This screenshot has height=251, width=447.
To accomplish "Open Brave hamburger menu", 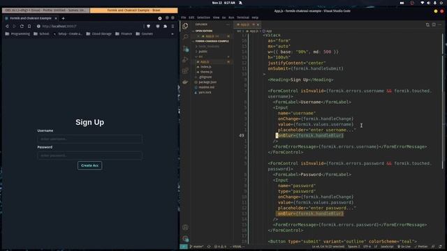I will [x=173, y=26].
